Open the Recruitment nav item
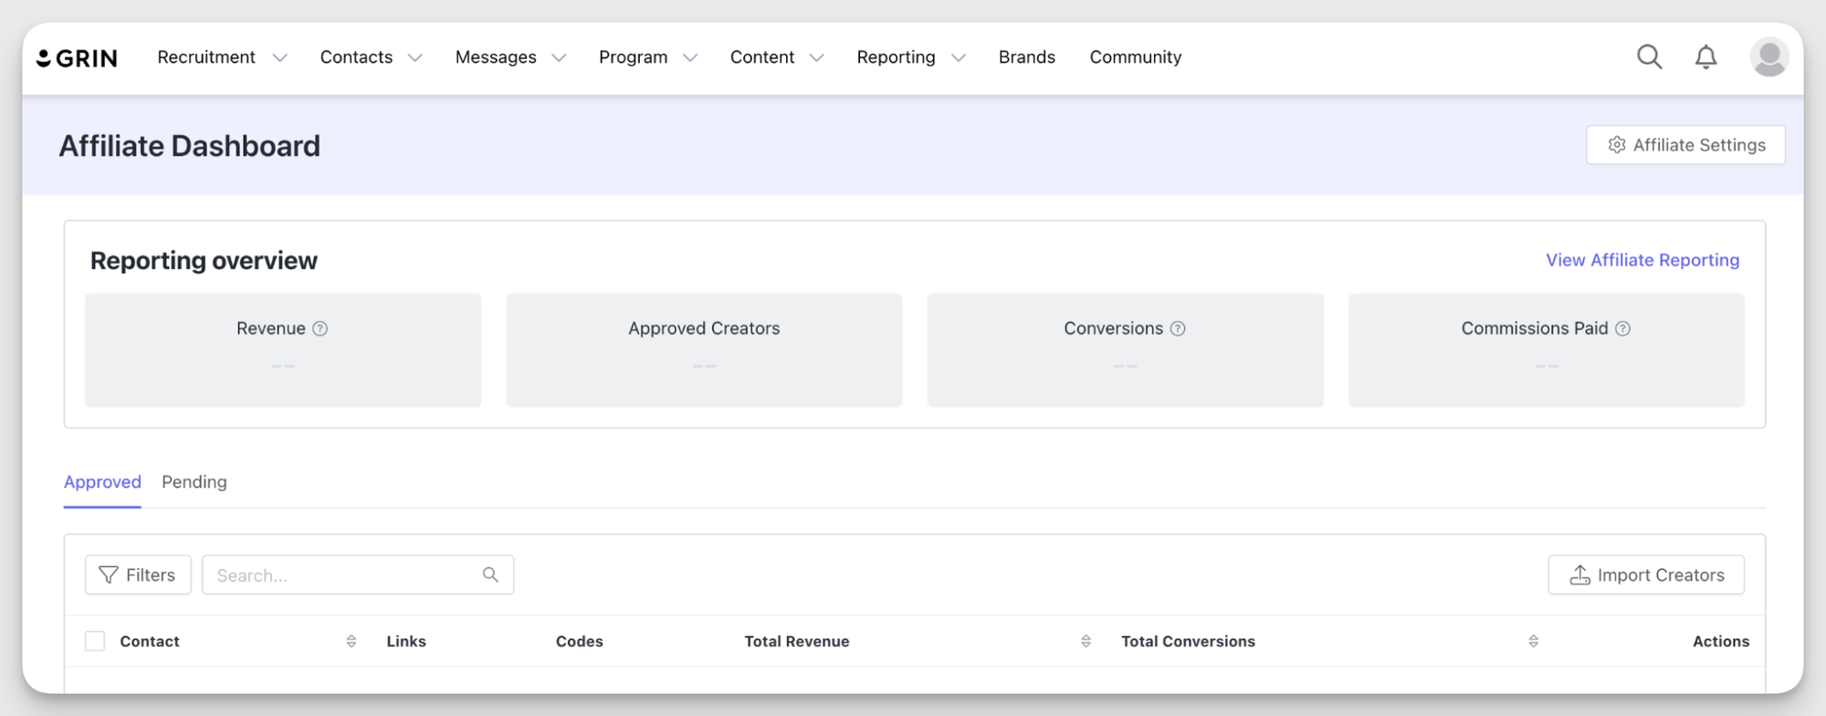Viewport: 1826px width, 716px height. pyautogui.click(x=206, y=57)
